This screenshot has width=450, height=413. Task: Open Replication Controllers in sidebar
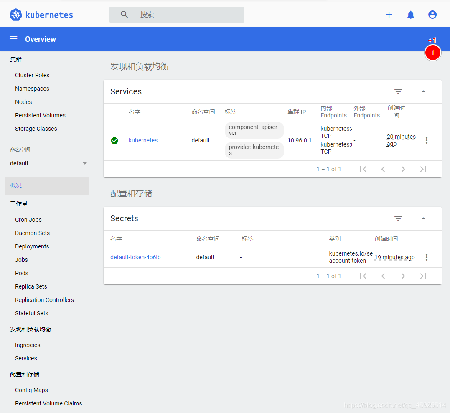44,300
